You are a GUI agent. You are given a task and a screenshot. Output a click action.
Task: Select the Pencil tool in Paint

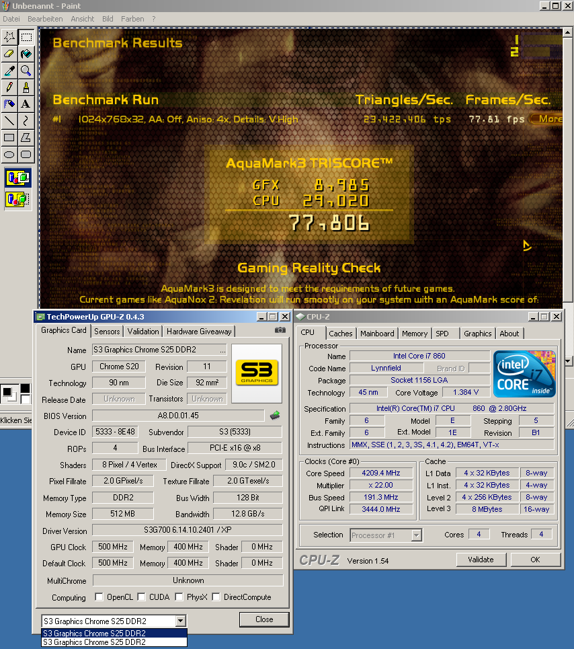(x=9, y=87)
